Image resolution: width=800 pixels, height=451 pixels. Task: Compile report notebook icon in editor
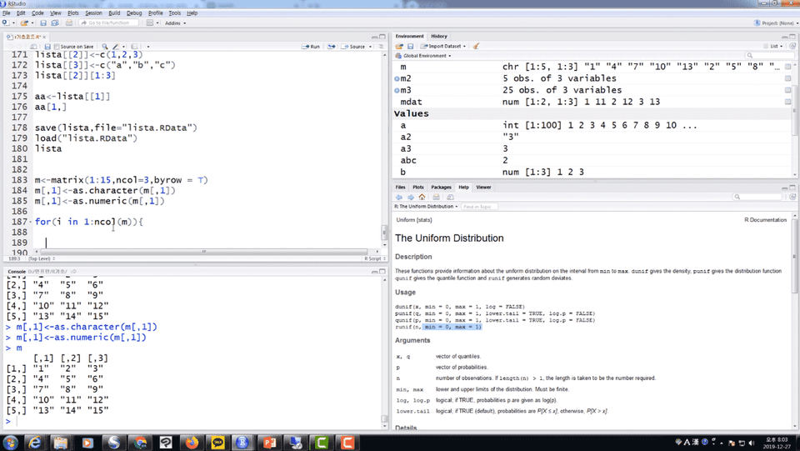[134, 47]
